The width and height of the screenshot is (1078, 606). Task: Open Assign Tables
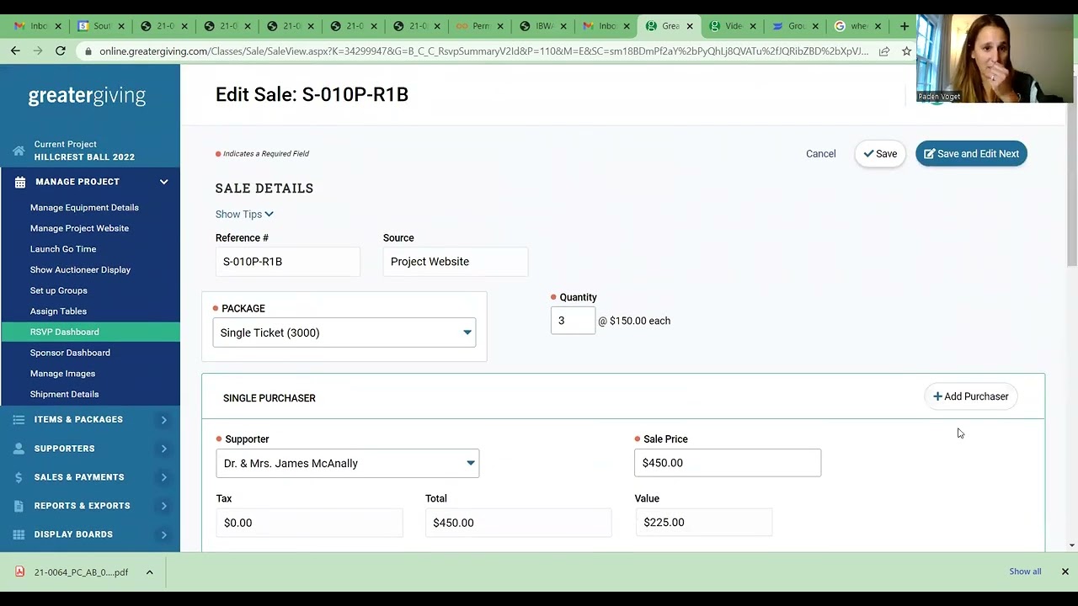coord(58,311)
